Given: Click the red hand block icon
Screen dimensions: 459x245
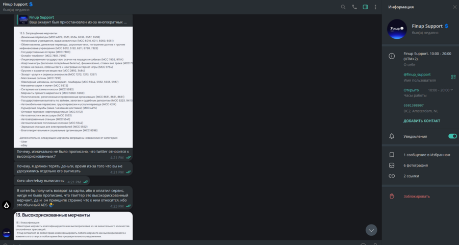Looking at the screenshot, I should [392, 197].
